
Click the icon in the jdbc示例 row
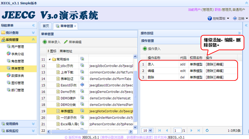coord(82,65)
